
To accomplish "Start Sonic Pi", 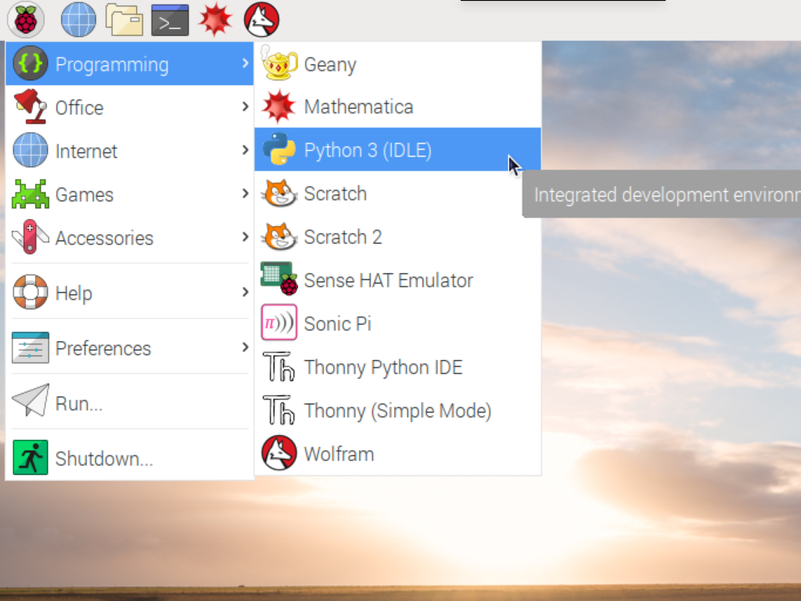I will (397, 323).
